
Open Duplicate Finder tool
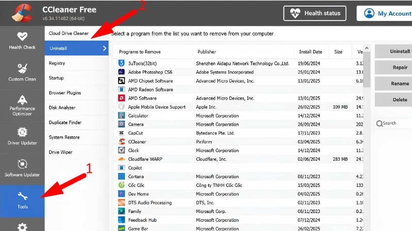pyautogui.click(x=76, y=122)
